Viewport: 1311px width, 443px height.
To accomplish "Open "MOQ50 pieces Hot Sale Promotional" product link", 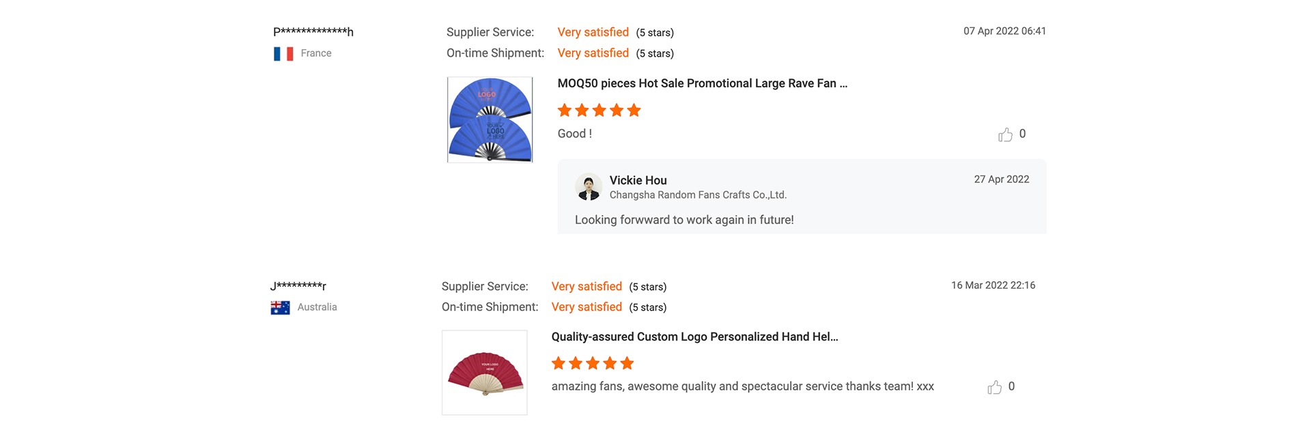I will pyautogui.click(x=702, y=83).
